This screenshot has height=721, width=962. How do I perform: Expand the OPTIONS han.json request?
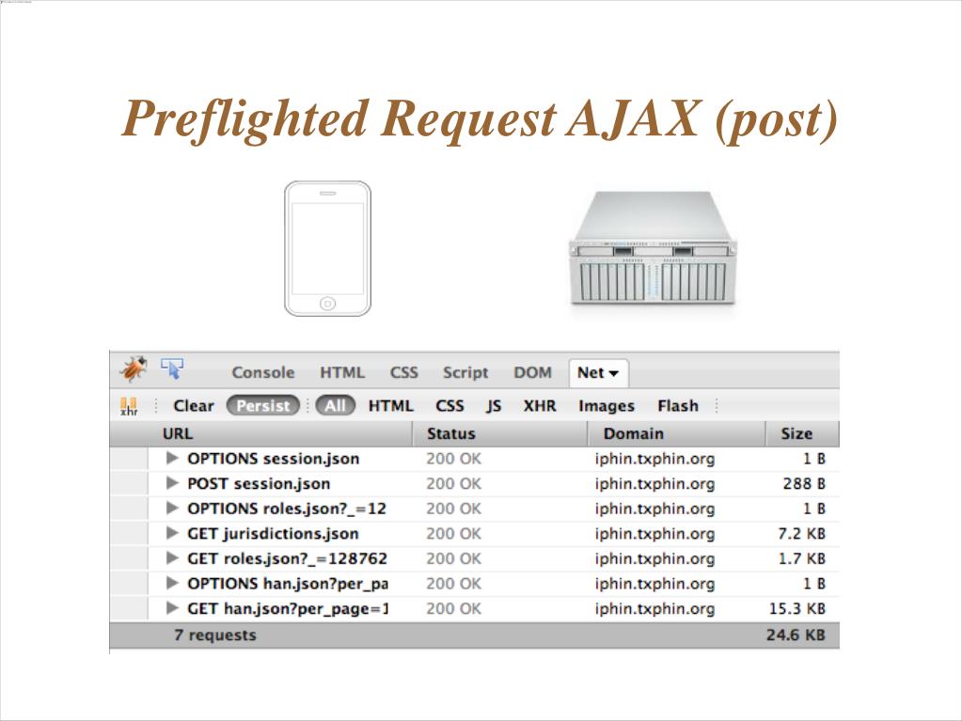(x=172, y=583)
